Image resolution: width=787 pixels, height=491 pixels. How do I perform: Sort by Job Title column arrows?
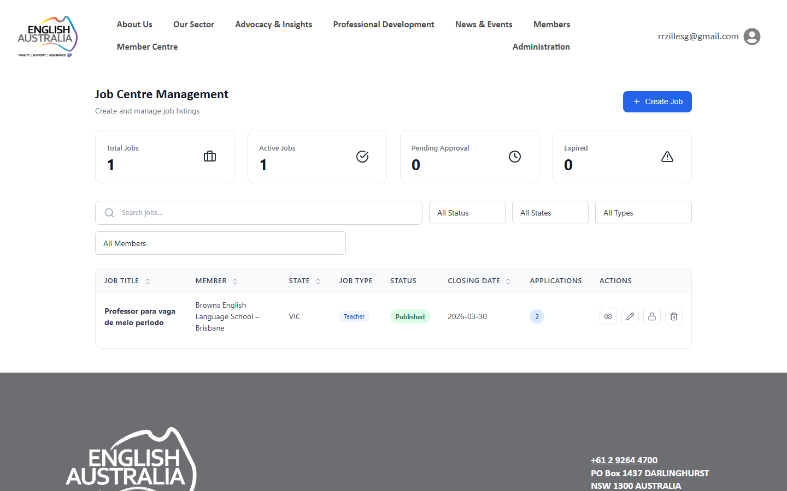click(148, 282)
